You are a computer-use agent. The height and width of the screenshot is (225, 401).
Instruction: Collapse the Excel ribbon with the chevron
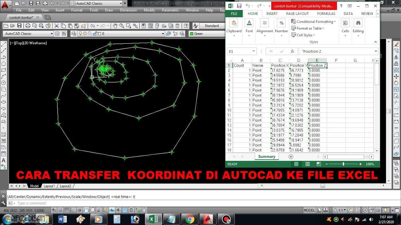[x=376, y=42]
